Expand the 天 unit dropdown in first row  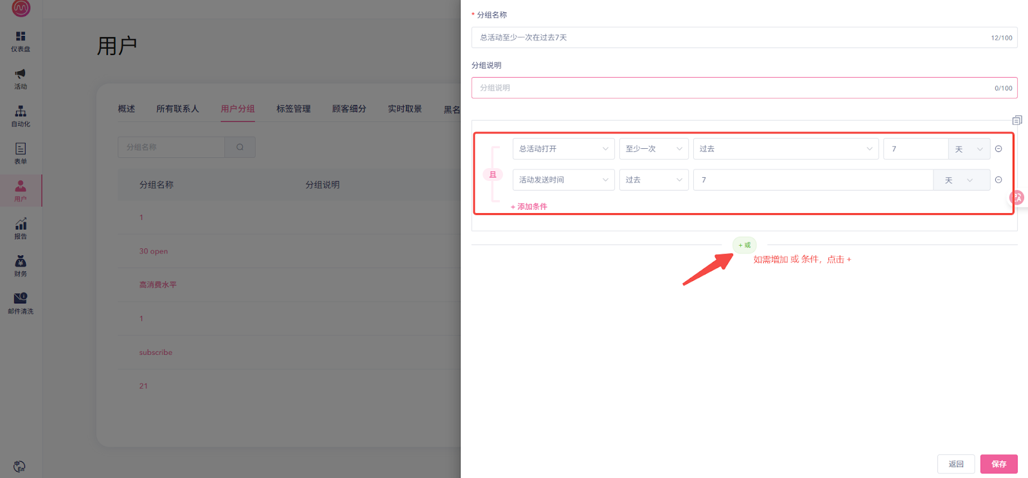click(969, 149)
